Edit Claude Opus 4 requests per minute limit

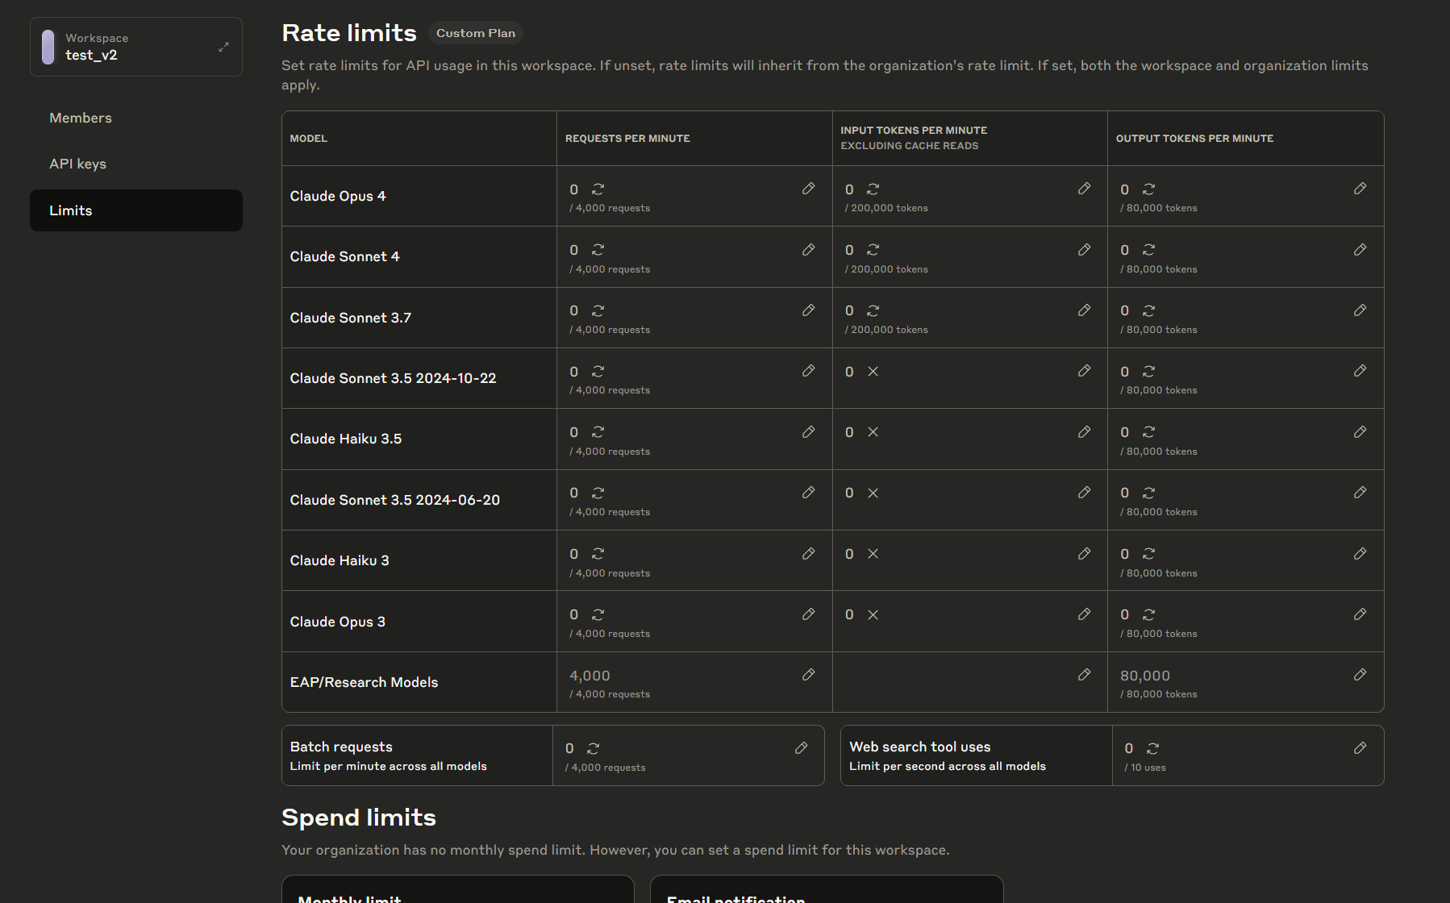pos(808,189)
